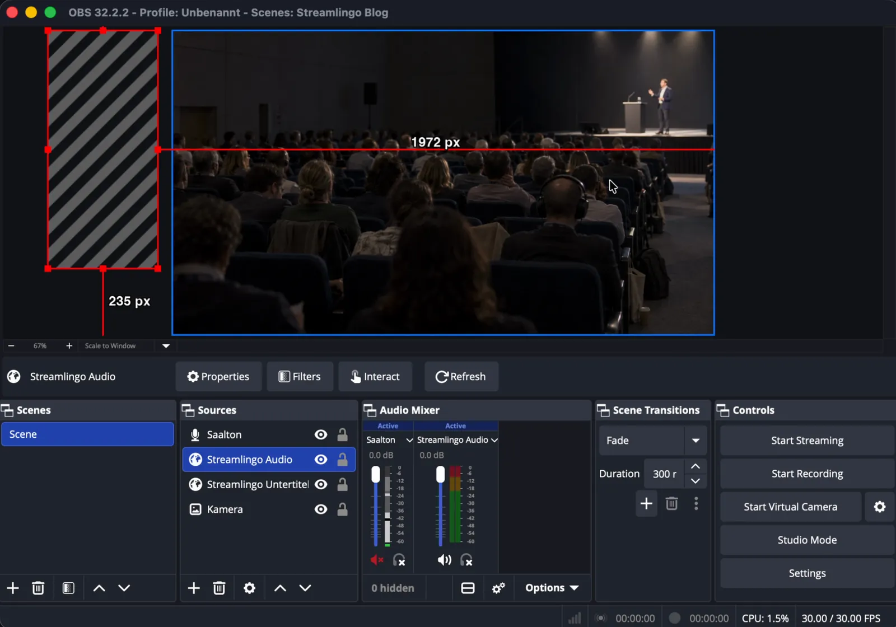Select the Streamlingo Audio source row
The image size is (896, 627).
pos(269,460)
